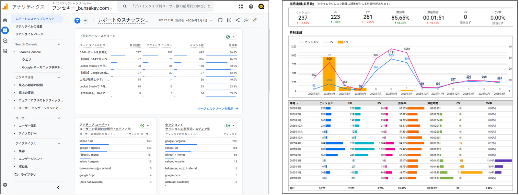Click the Google Analytics logo
Viewport: 519px width, 195px height.
(5, 6)
